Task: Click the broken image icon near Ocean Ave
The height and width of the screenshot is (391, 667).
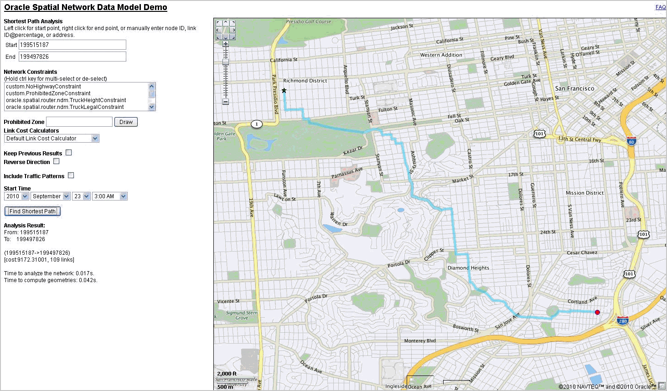Action: [x=411, y=380]
